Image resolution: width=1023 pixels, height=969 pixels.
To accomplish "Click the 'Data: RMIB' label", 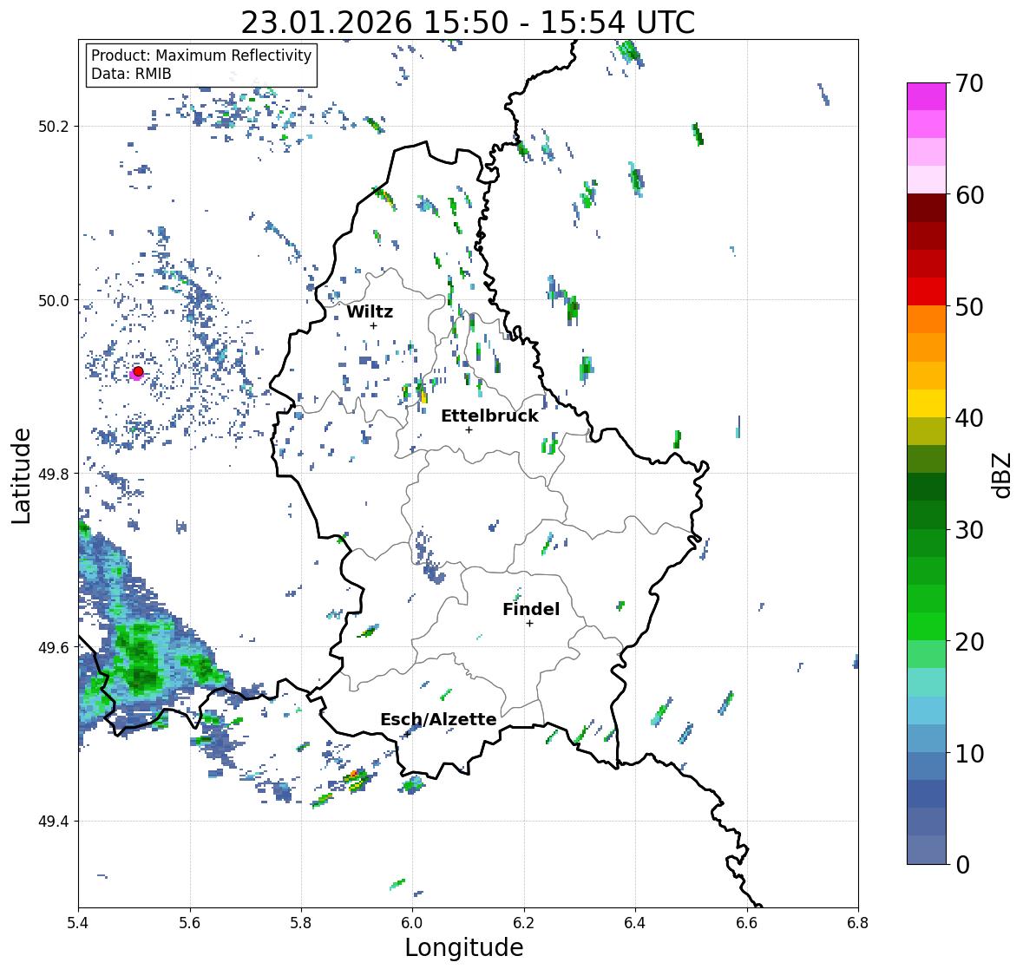I will coord(131,74).
